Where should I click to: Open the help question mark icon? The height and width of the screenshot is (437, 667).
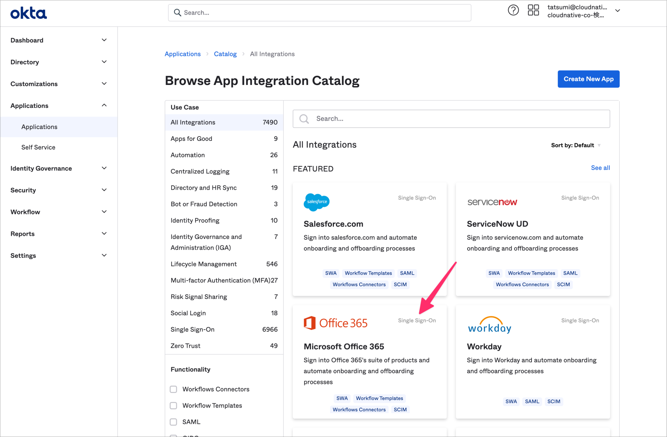click(513, 10)
